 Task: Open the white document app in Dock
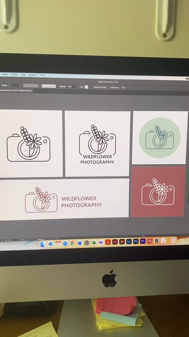point(163,240)
